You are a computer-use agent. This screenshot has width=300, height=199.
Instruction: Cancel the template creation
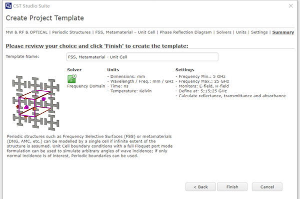(x=267, y=187)
